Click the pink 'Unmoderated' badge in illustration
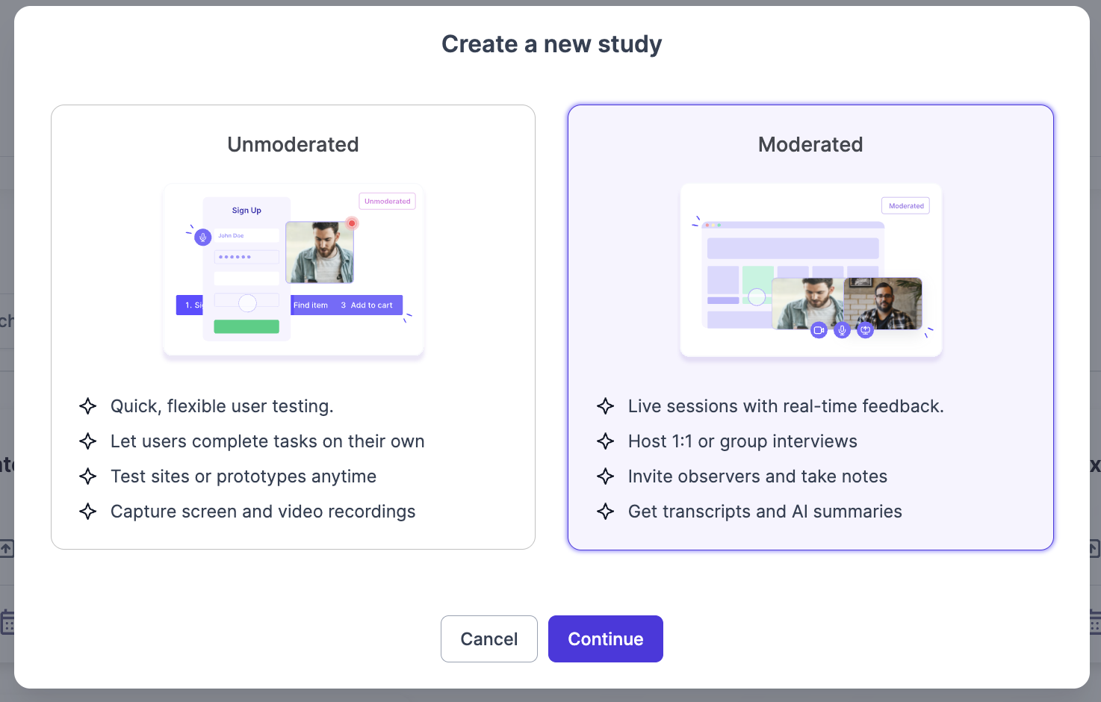The width and height of the screenshot is (1101, 702). tap(387, 201)
